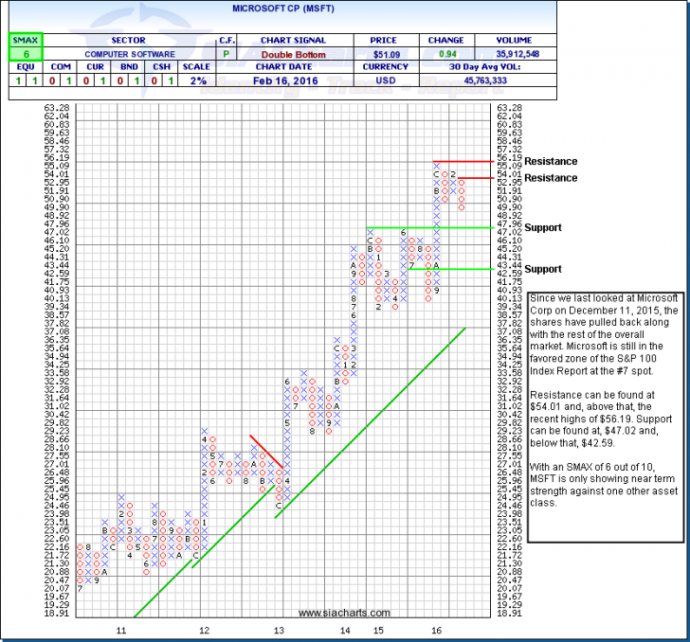Image resolution: width=690 pixels, height=642 pixels.
Task: Click the green P indicator under C.F.
Action: (227, 55)
